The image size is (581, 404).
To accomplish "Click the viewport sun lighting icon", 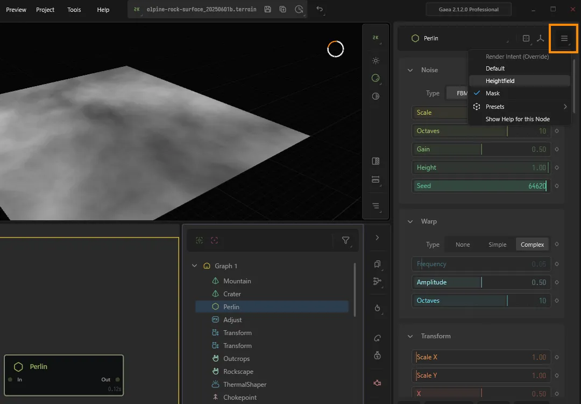I will [x=375, y=60].
